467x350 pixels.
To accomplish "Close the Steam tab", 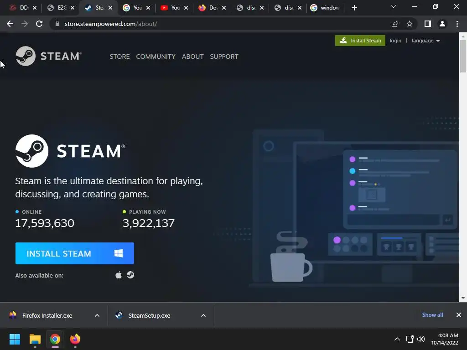I will click(110, 8).
